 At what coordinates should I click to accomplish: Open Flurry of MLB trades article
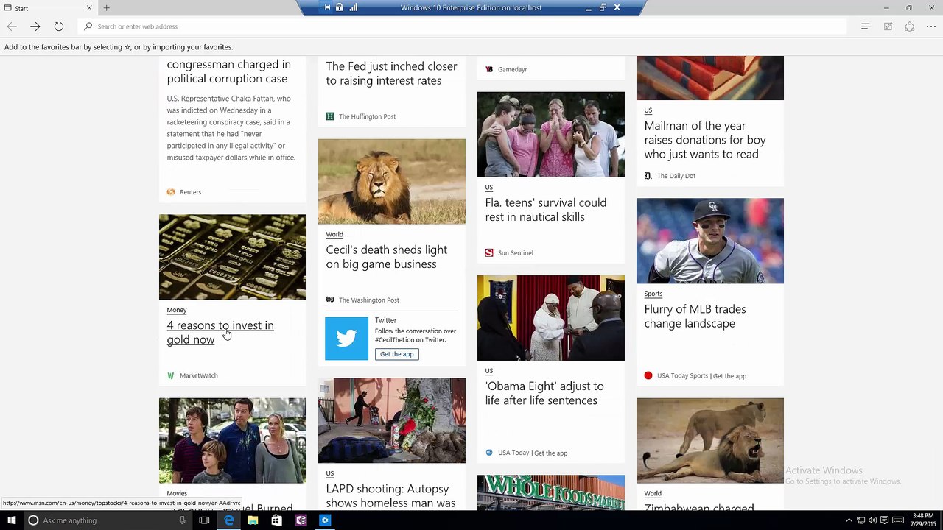coord(695,317)
